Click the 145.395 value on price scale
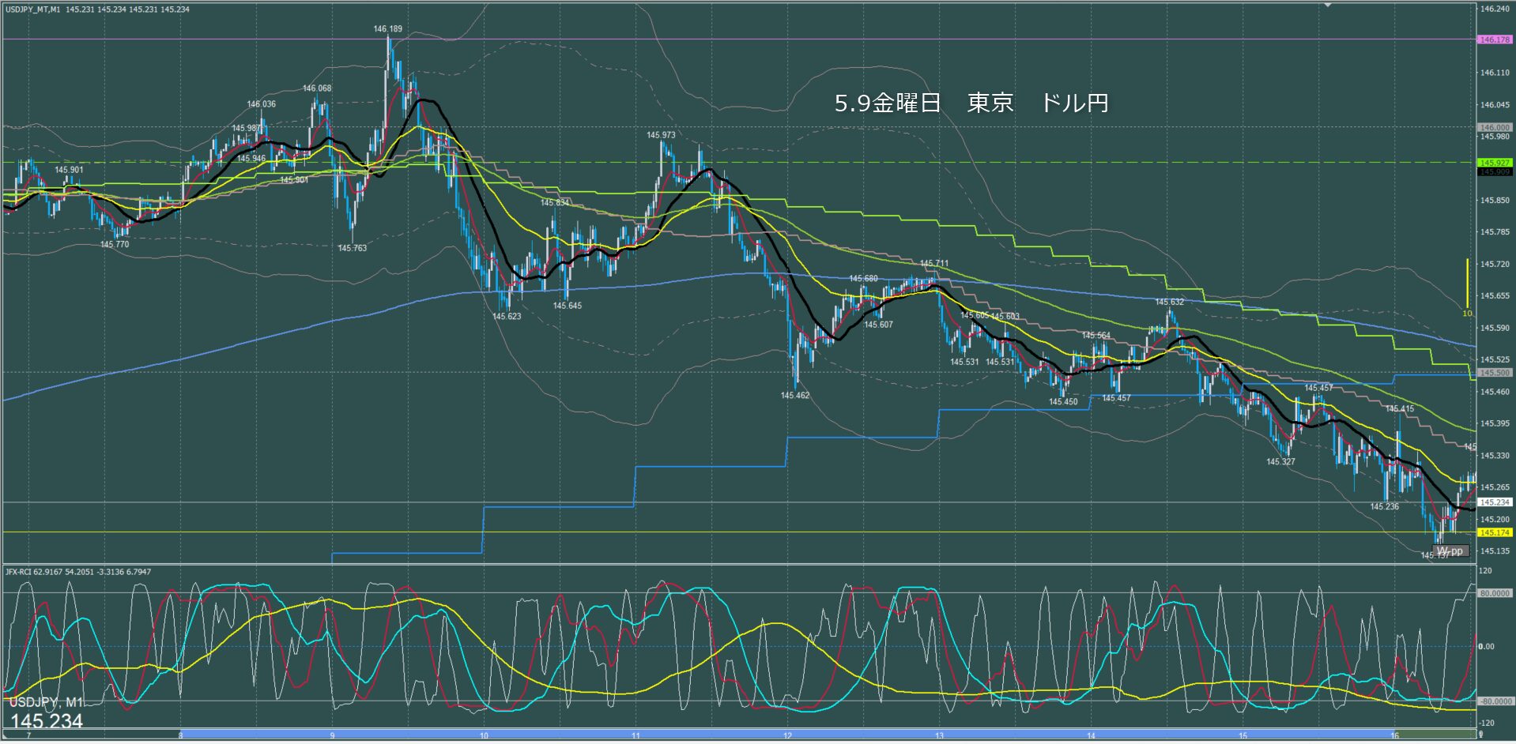This screenshot has height=744, width=1516. point(1495,424)
